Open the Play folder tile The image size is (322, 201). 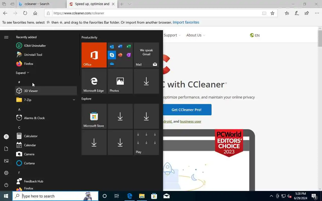(x=146, y=142)
